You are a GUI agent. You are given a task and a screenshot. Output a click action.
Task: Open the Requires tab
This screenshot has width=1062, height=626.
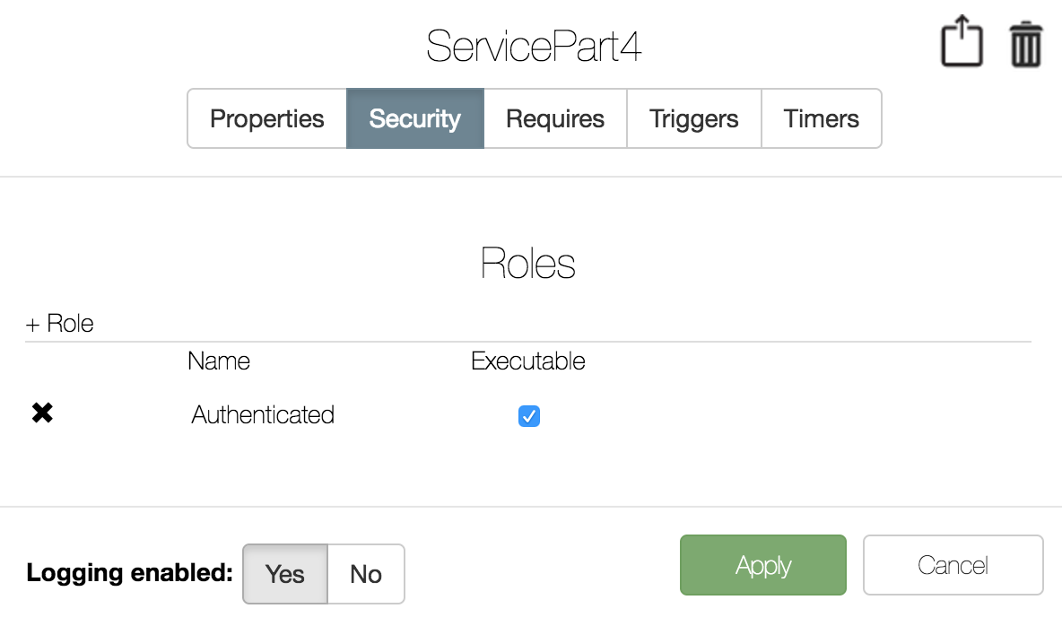coord(555,118)
